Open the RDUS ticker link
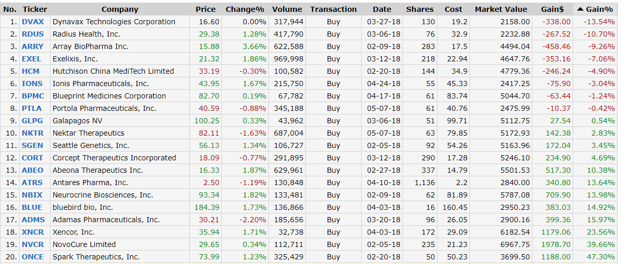This screenshot has width=618, height=264. tap(32, 34)
